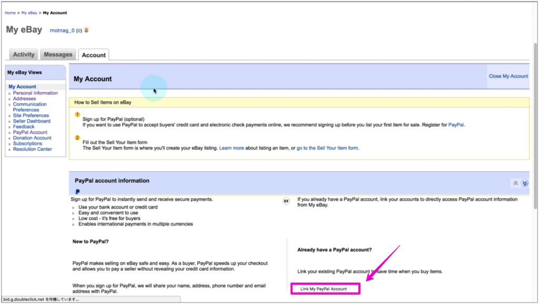Open motnag_0 user profile link

click(62, 30)
